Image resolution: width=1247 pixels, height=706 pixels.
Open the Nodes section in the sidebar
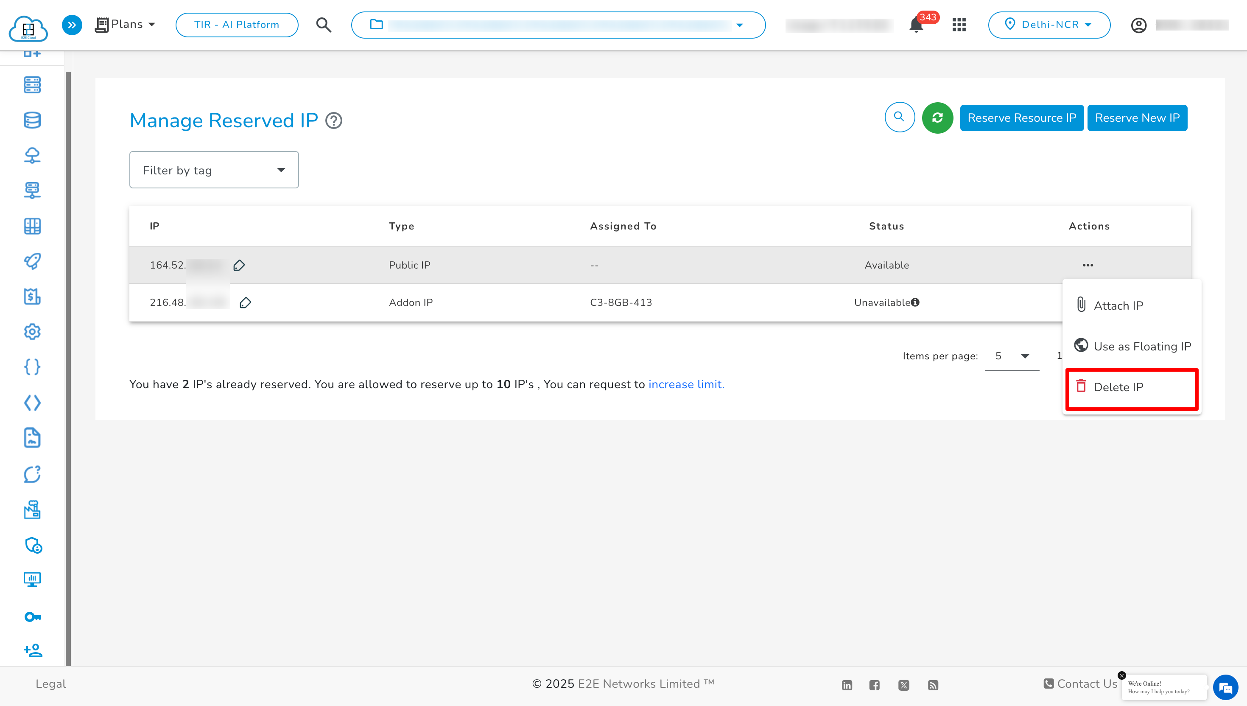[x=32, y=84]
